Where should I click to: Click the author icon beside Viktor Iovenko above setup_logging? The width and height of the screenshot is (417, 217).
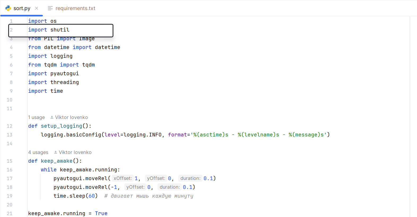[x=52, y=117]
